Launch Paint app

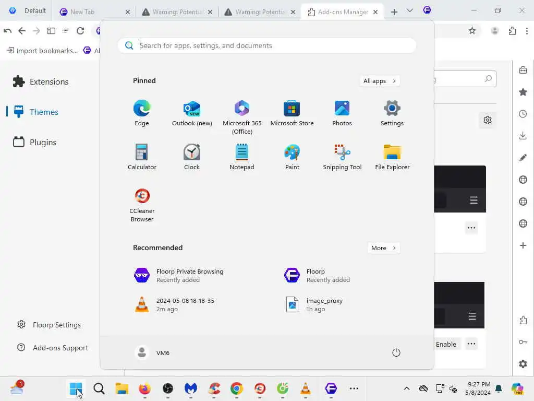click(x=292, y=157)
